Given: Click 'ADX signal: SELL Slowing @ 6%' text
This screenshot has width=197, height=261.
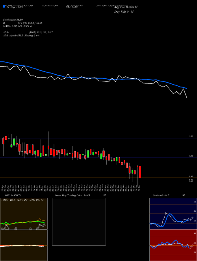Looking at the screenshot, I should click(x=21, y=36).
